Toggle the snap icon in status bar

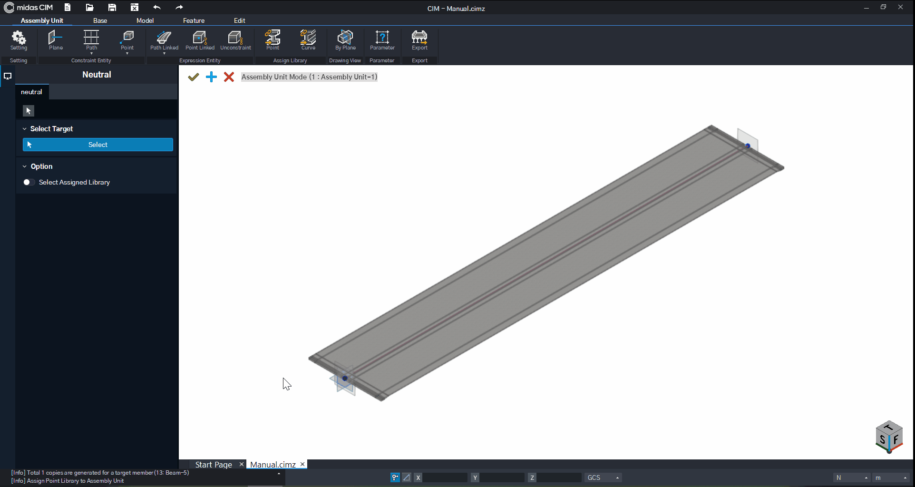395,477
